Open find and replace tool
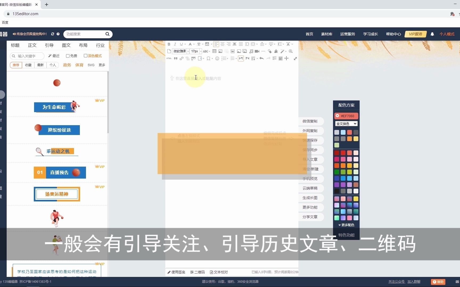 coord(291,51)
